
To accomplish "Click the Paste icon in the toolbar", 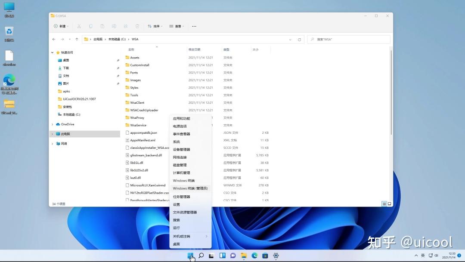I will coord(102,26).
